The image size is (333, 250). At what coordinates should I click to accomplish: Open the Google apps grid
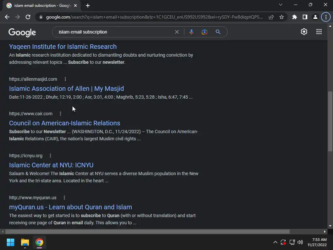click(319, 32)
